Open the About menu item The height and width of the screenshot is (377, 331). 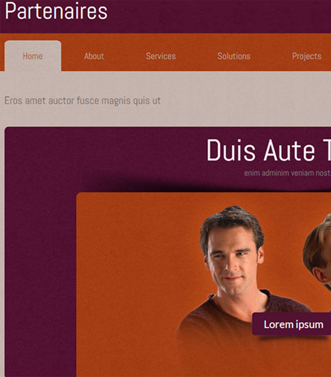coord(94,56)
